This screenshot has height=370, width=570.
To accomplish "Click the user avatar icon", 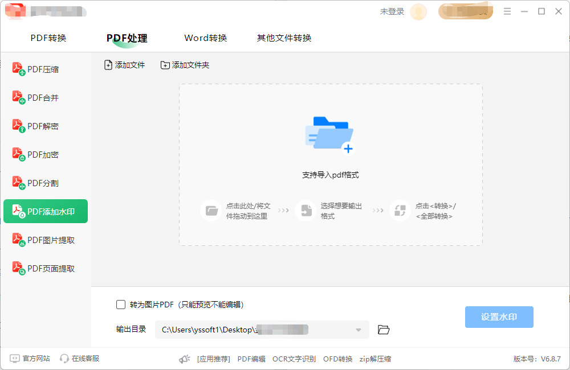I will coord(418,11).
